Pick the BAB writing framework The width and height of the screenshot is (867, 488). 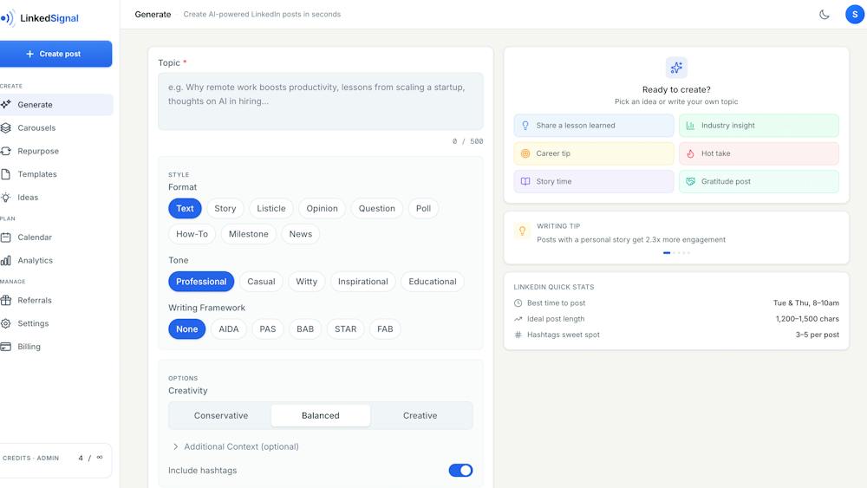click(305, 329)
